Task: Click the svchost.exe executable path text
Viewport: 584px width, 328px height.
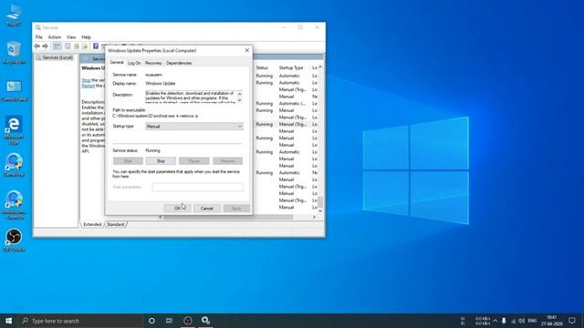Action: click(x=155, y=116)
